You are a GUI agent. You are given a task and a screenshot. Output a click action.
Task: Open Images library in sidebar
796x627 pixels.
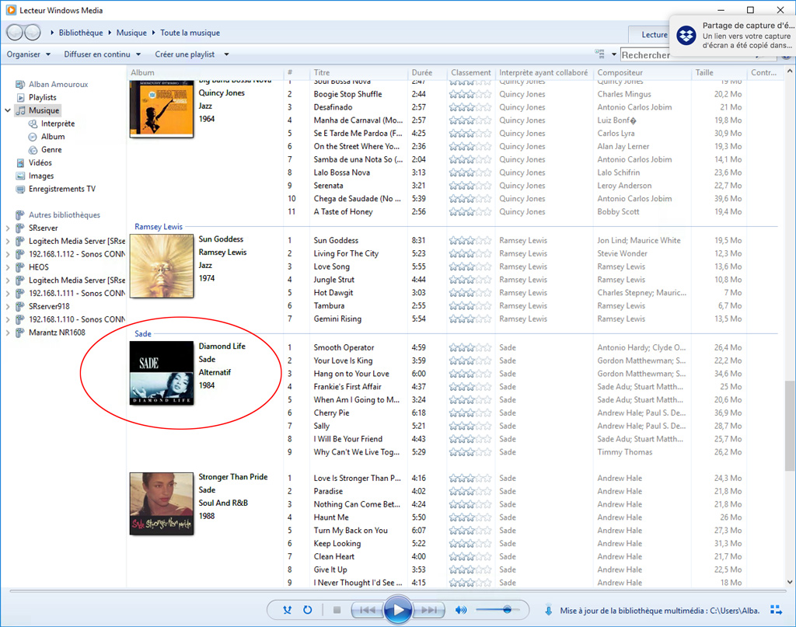pos(40,176)
